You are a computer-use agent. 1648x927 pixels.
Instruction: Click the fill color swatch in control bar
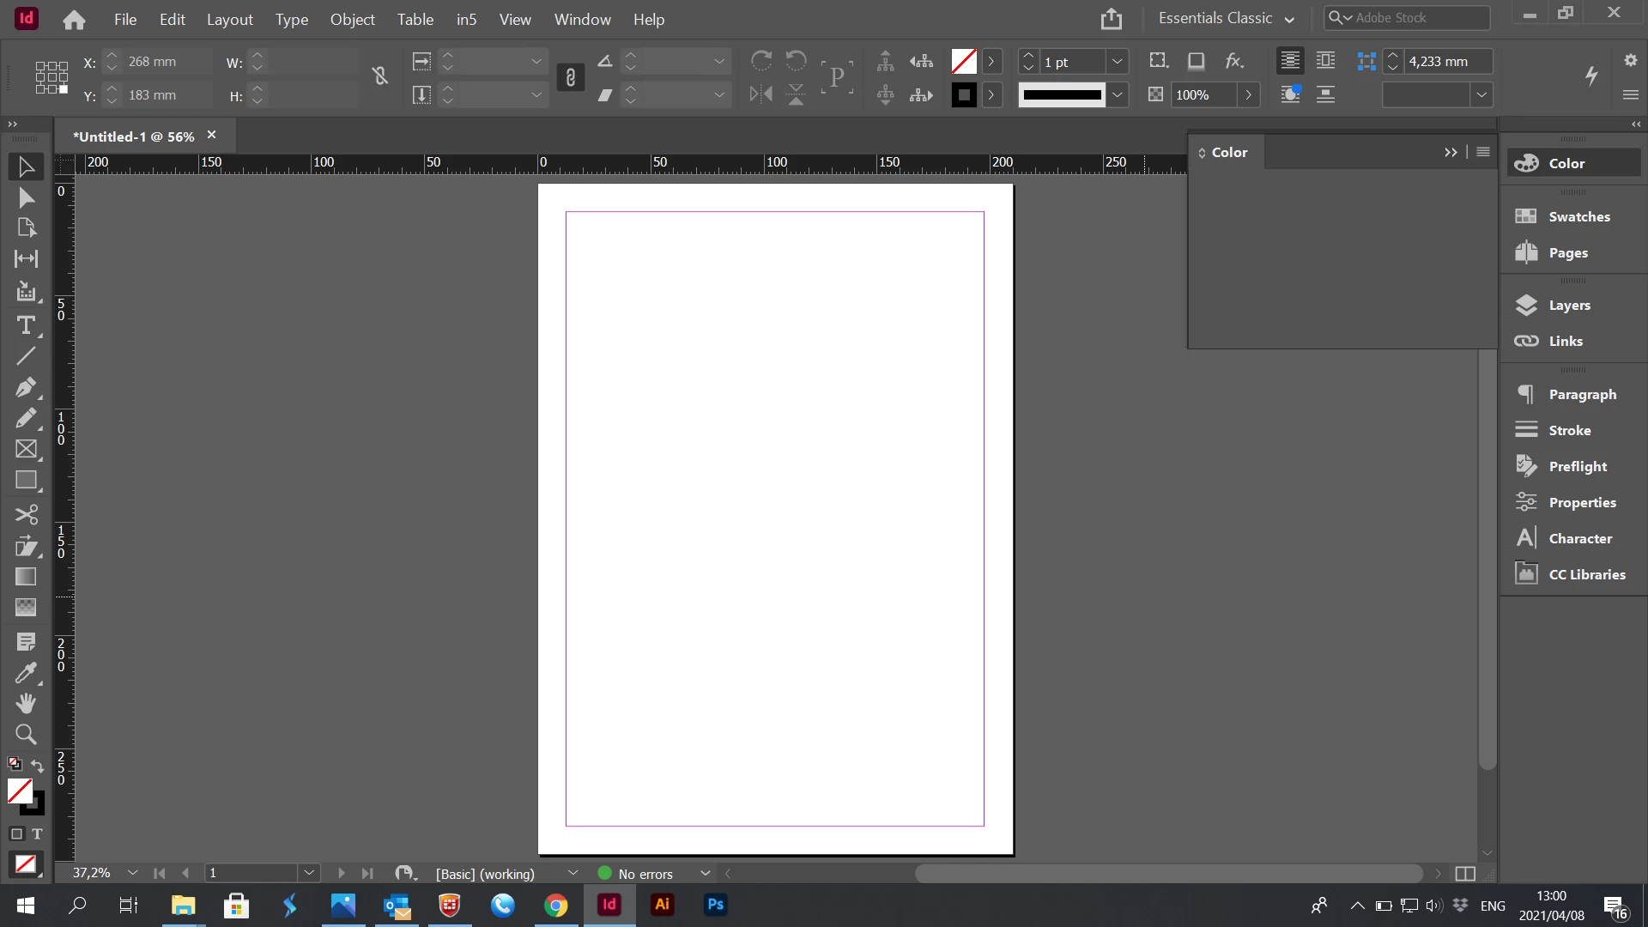pyautogui.click(x=964, y=62)
